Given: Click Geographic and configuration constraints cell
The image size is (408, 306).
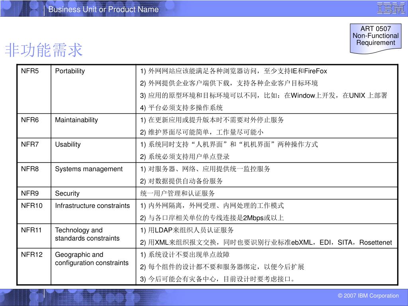Looking at the screenshot, I should (93, 266).
